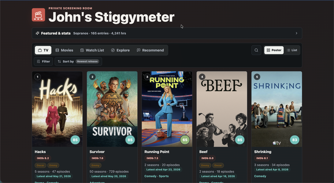Click the Comedy · Sports genre text

tap(156, 176)
